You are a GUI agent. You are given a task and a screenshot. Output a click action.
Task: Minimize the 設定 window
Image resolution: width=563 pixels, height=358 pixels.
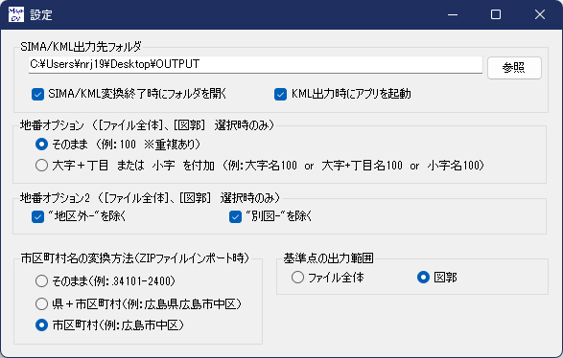pyautogui.click(x=453, y=14)
